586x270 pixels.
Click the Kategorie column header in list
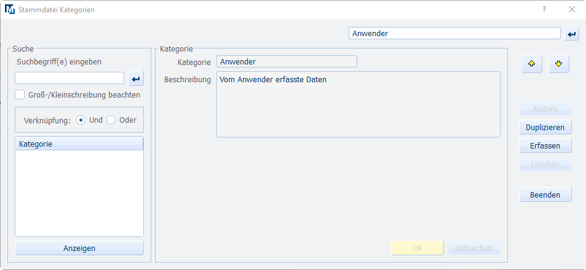tap(79, 144)
